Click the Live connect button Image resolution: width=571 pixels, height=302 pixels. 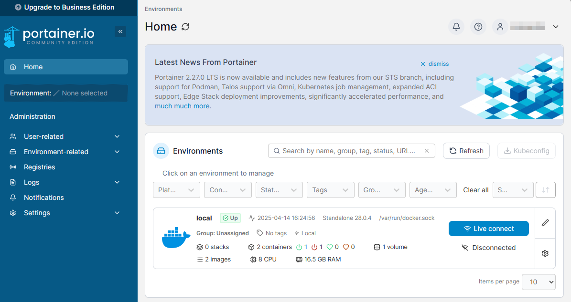(x=489, y=229)
